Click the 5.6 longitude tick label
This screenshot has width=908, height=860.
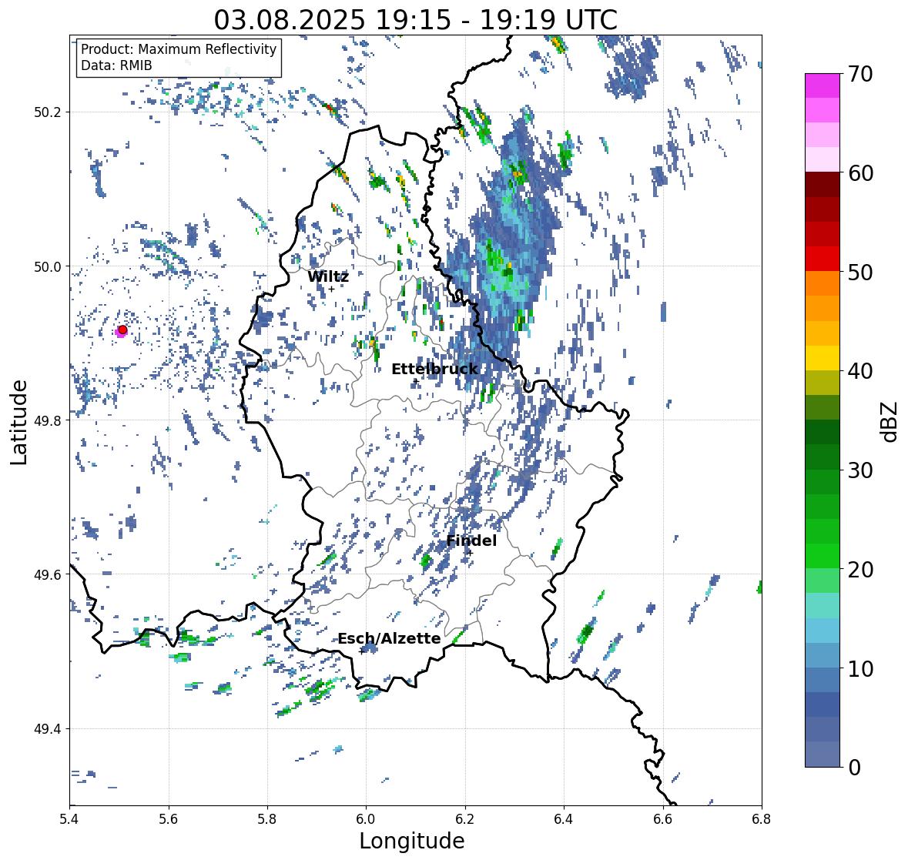[x=169, y=819]
